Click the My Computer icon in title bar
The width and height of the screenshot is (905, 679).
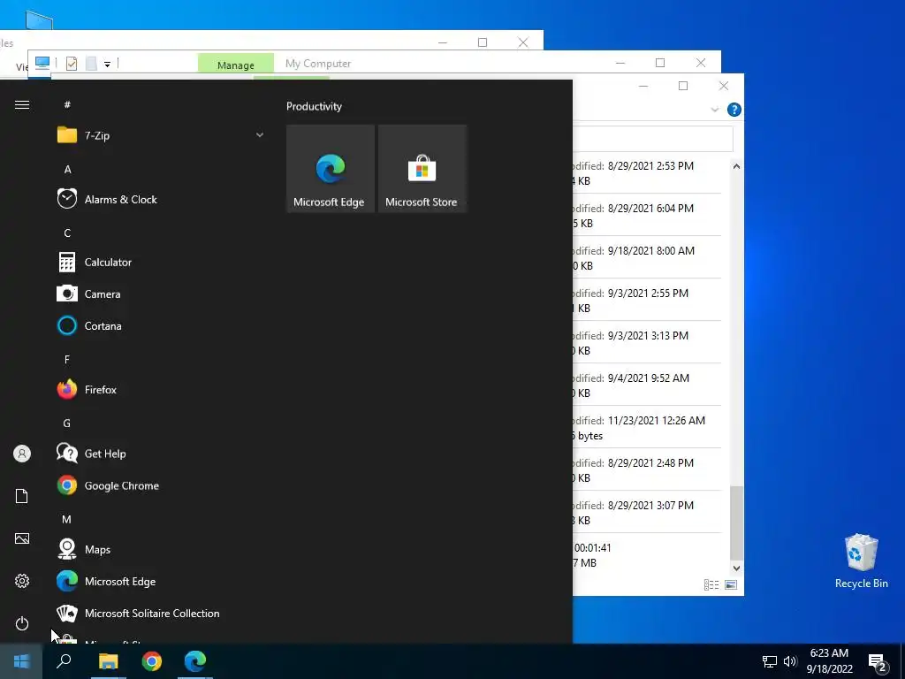coord(42,63)
